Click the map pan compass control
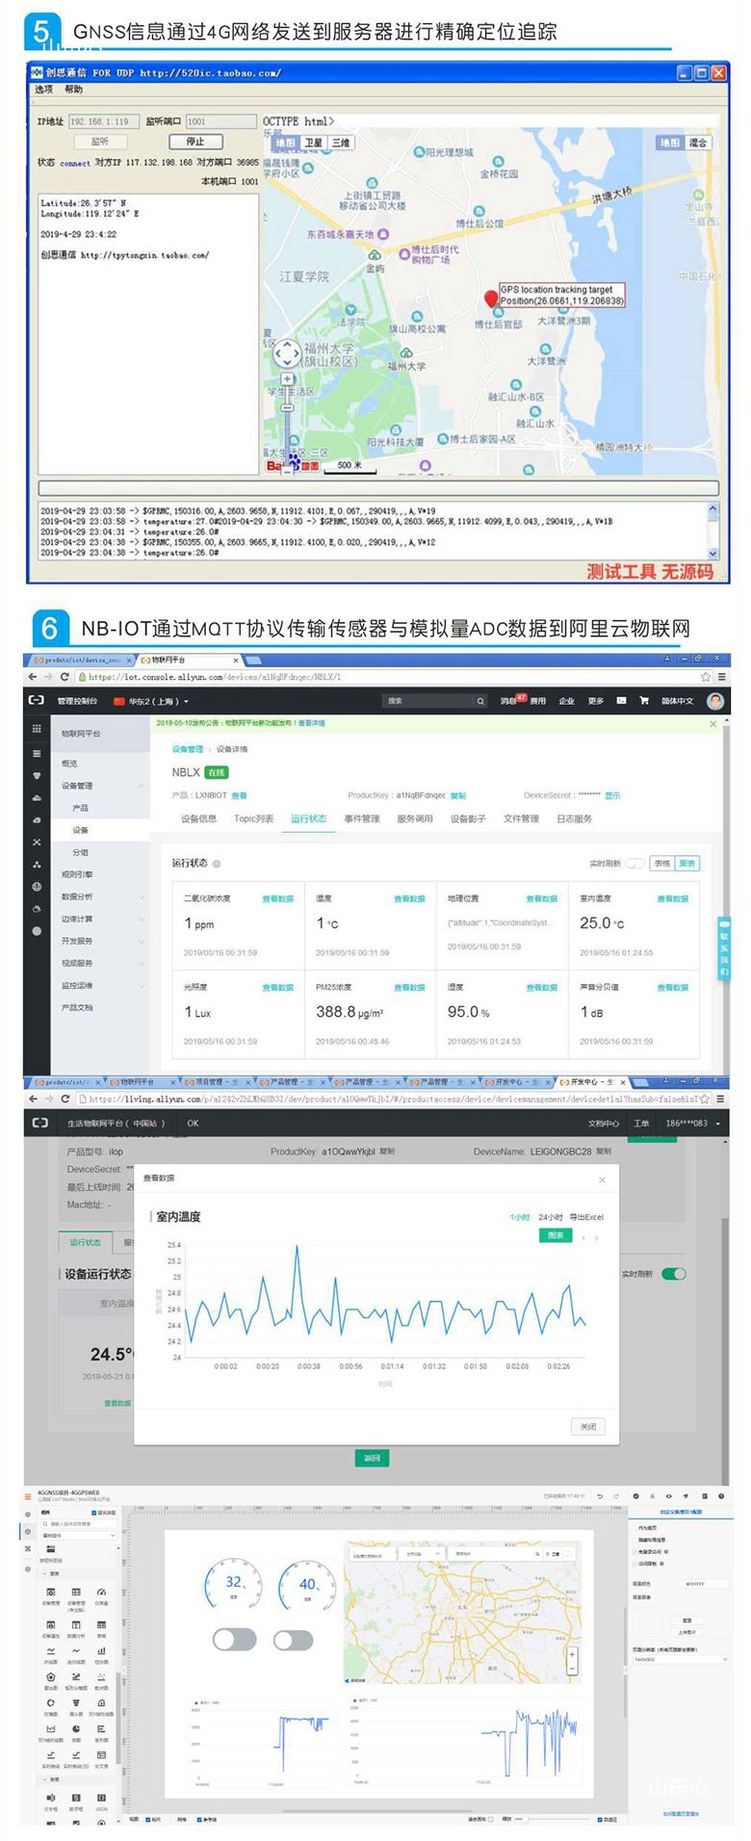Viewport: 751px width, 1841px height. point(287,354)
